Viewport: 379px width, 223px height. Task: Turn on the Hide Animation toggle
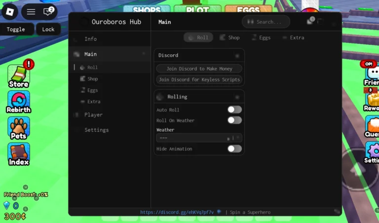[234, 149]
